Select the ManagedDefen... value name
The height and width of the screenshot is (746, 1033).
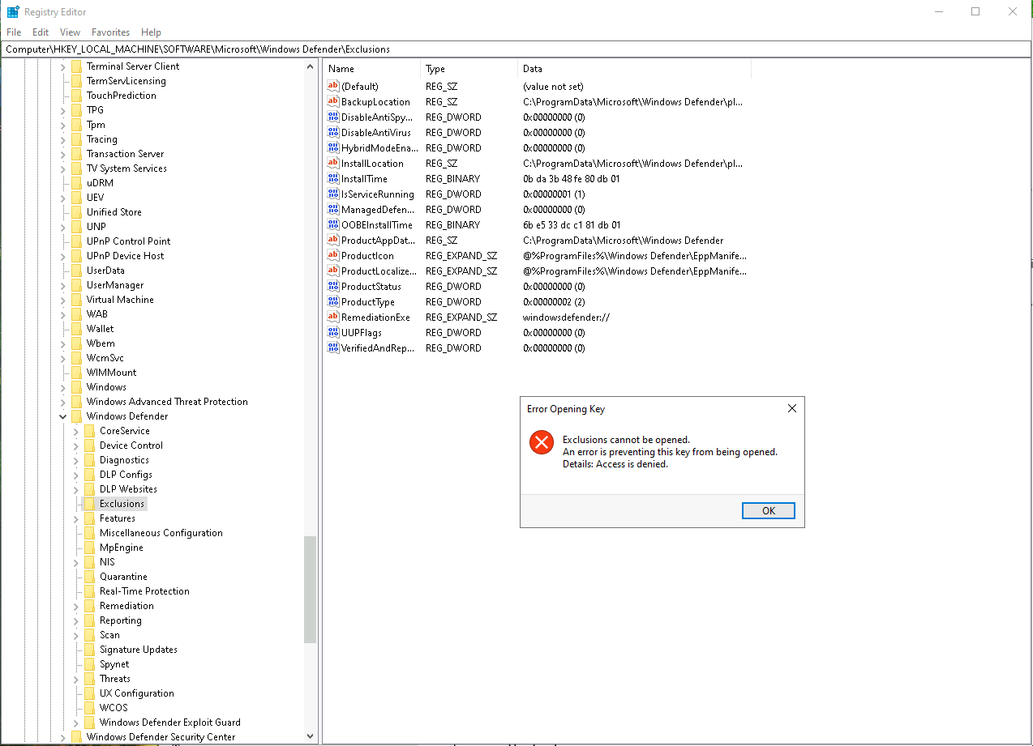[x=377, y=209]
